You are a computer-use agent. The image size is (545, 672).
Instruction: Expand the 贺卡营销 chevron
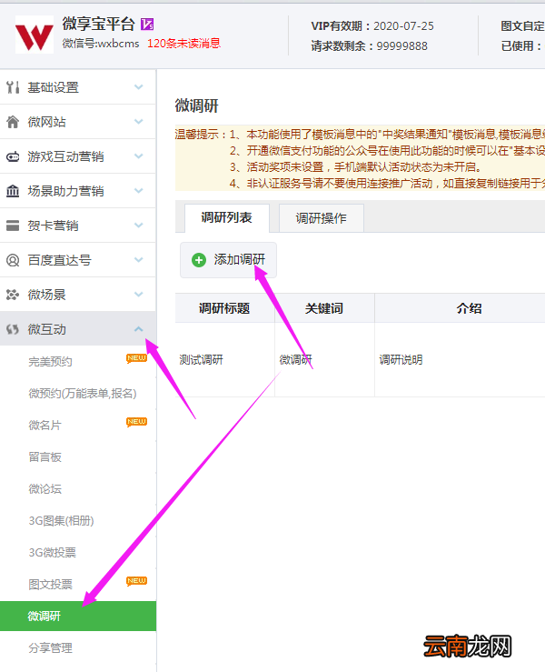click(x=138, y=225)
